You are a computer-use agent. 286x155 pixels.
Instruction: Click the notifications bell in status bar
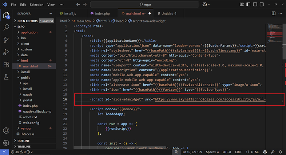(x=280, y=152)
